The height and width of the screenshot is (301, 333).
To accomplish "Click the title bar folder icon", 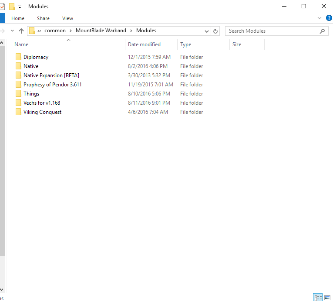I will click(12, 7).
